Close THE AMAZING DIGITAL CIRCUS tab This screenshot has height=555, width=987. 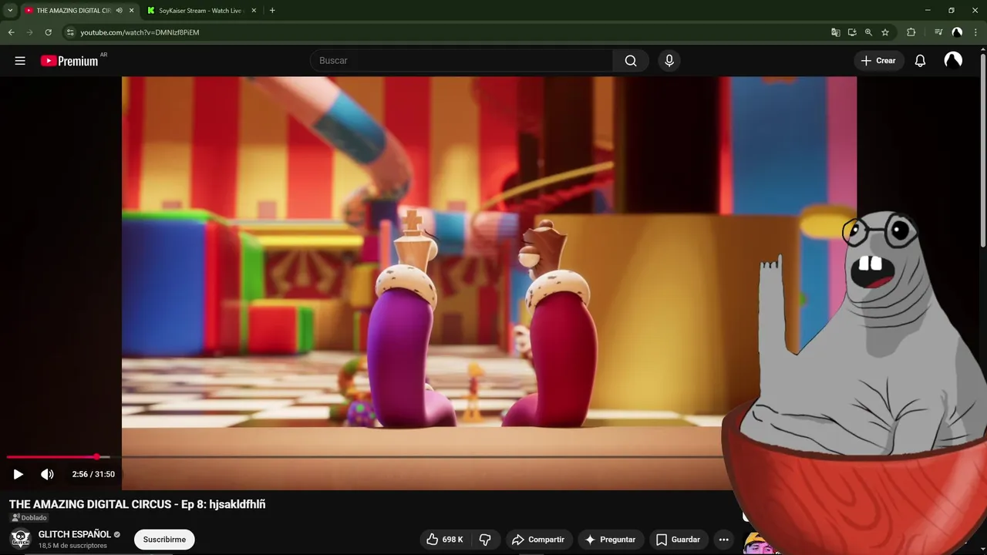(131, 11)
